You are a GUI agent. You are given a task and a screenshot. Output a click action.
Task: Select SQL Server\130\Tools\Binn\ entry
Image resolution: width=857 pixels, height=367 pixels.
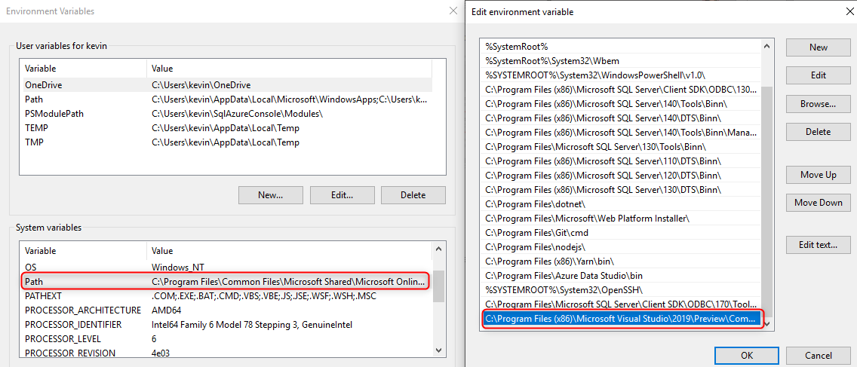620,147
